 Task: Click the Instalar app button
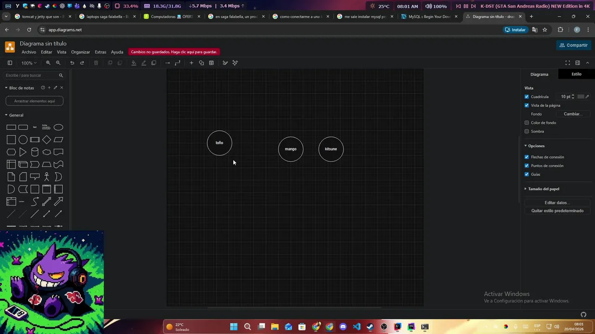pyautogui.click(x=515, y=30)
